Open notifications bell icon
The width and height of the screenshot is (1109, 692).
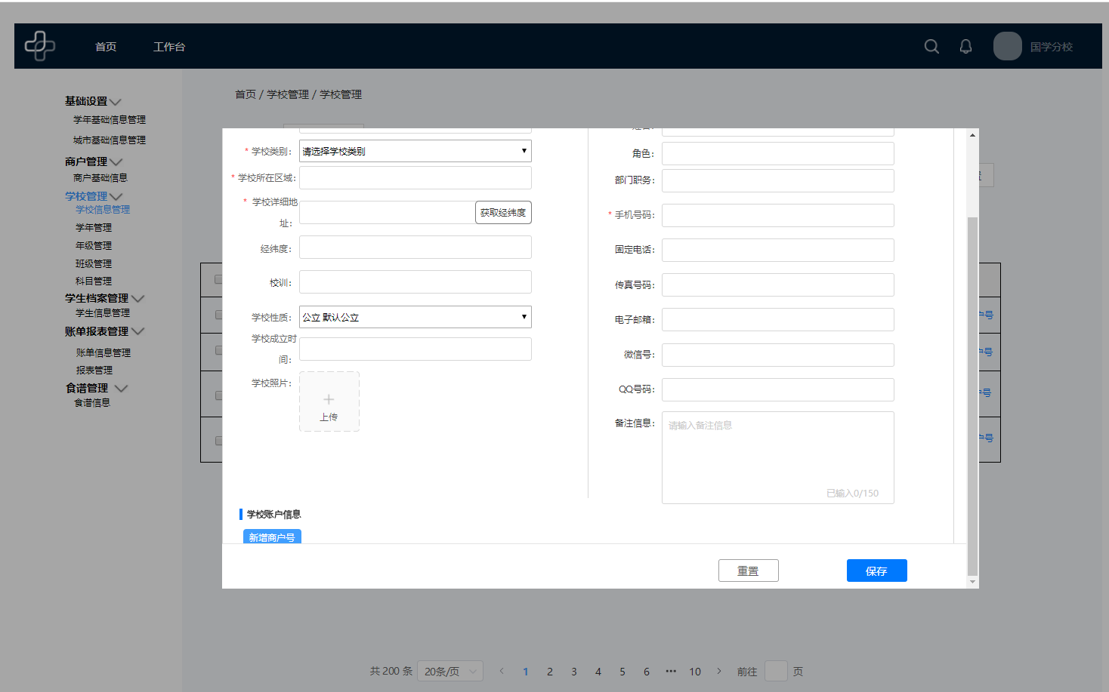pos(965,47)
